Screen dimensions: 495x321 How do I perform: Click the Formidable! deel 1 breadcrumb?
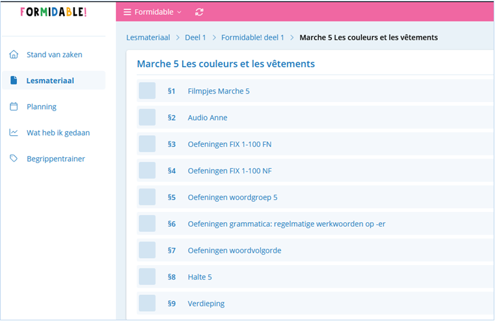[x=252, y=38]
